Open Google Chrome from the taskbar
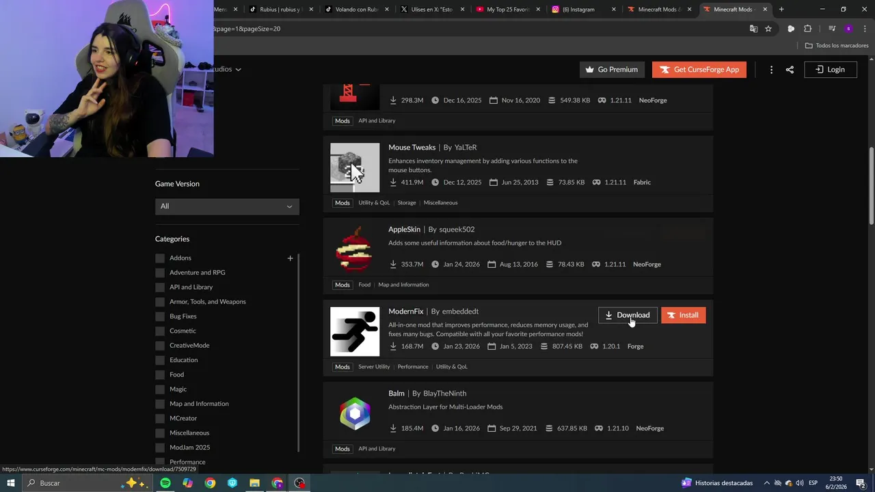Viewport: 875px width, 492px height. 210,483
